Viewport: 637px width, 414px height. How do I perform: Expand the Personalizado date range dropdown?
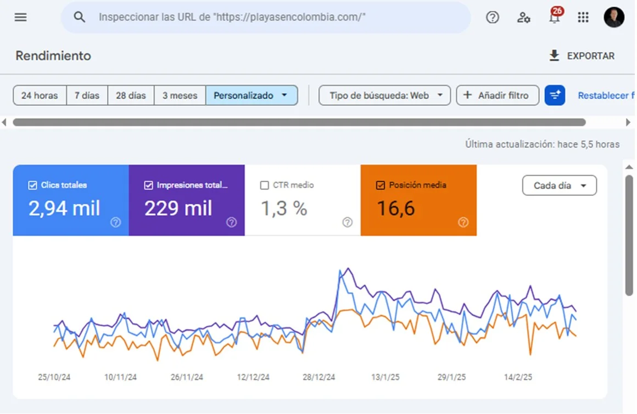point(252,95)
